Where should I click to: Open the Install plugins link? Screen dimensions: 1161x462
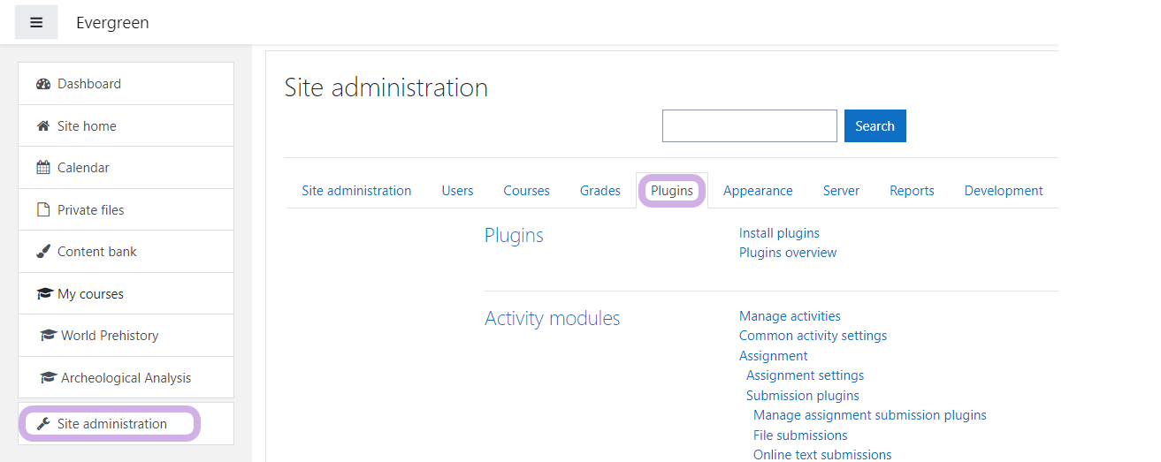779,233
